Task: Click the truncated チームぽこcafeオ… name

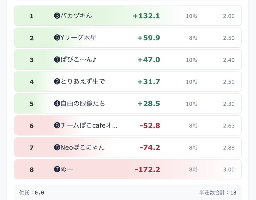Action: tap(89, 125)
